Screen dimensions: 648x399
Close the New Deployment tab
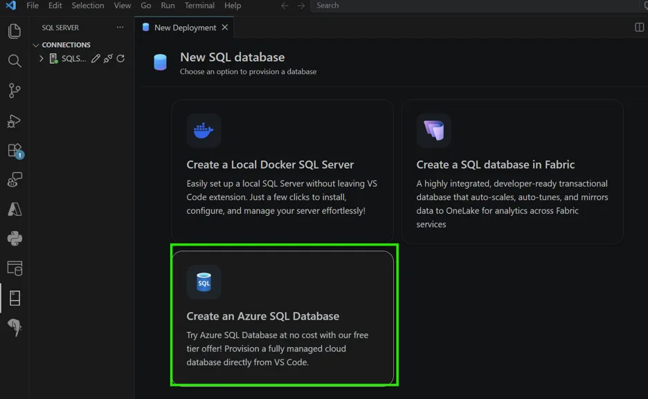(225, 27)
